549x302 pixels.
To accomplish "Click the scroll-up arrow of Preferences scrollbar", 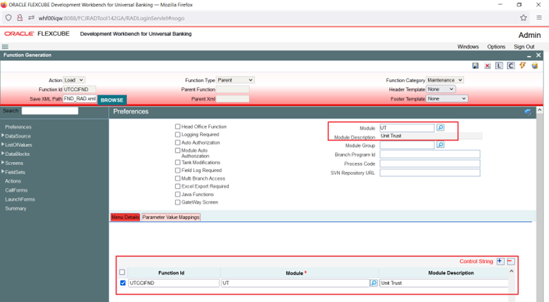I will [540, 110].
